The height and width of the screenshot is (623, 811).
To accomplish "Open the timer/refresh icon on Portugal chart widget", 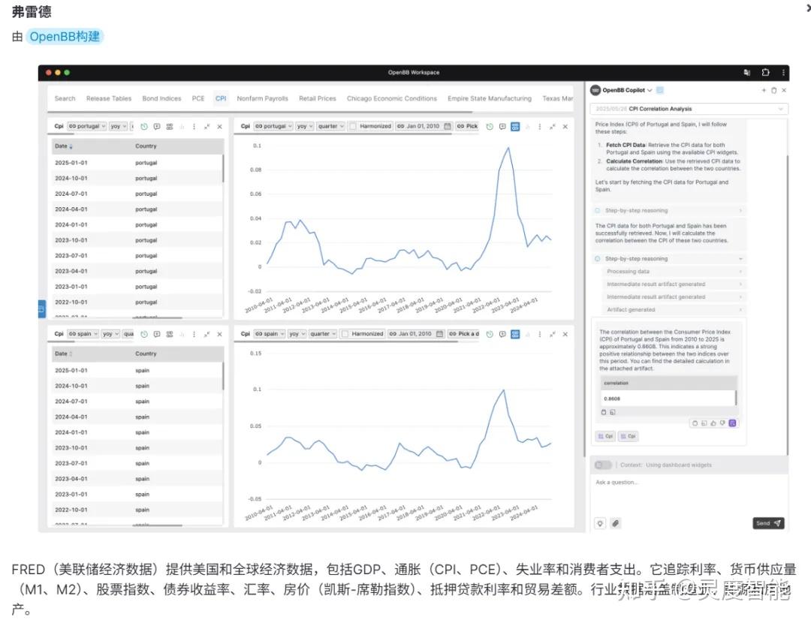I will tap(488, 126).
